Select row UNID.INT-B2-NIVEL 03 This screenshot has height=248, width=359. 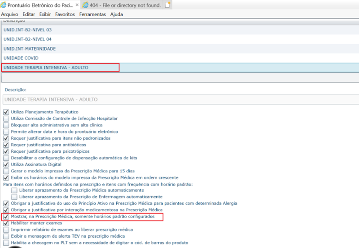[x=180, y=30]
